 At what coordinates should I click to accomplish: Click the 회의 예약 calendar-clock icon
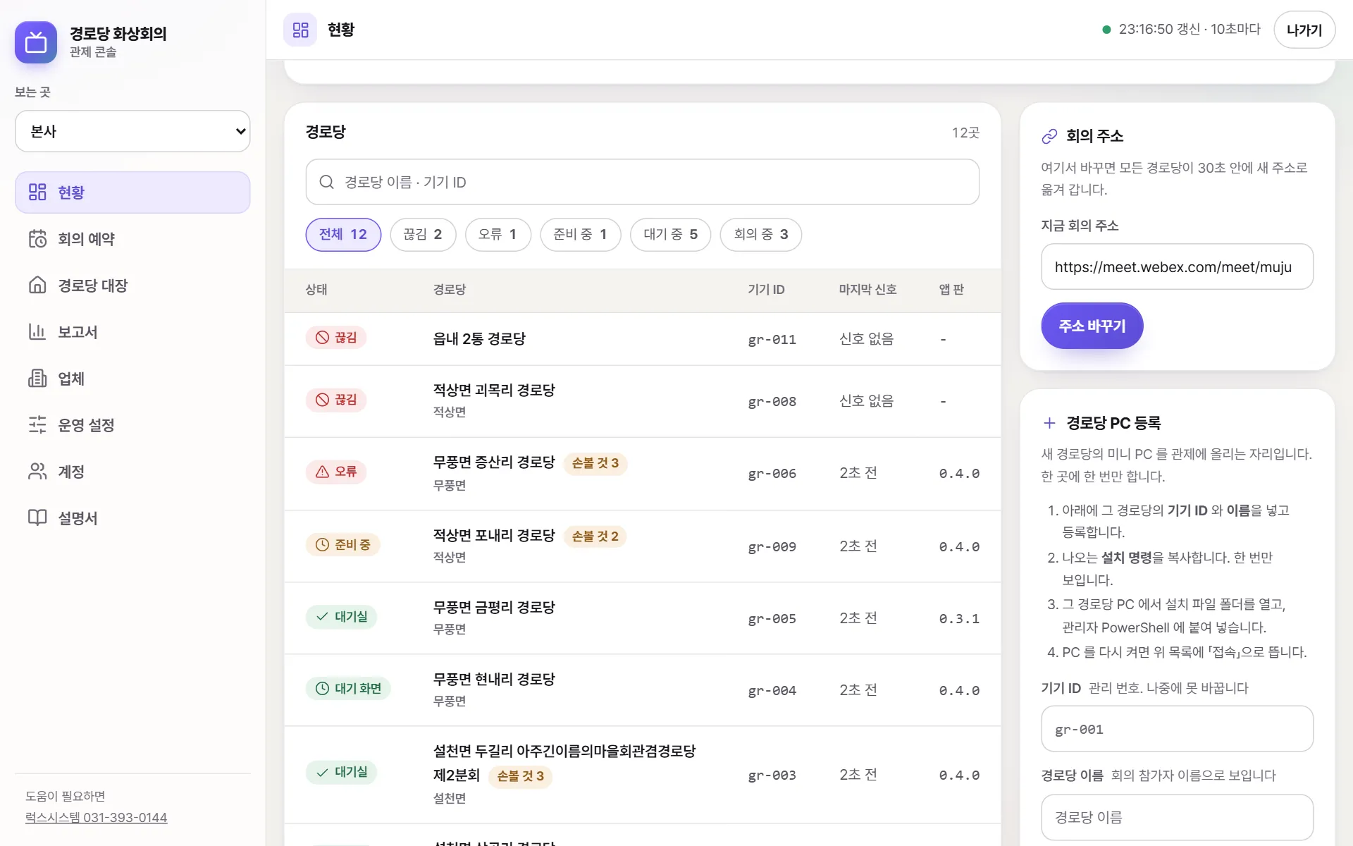[37, 238]
